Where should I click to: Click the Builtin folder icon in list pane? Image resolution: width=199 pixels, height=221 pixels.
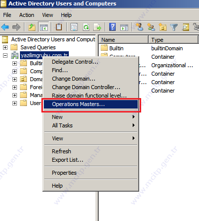(x=104, y=48)
